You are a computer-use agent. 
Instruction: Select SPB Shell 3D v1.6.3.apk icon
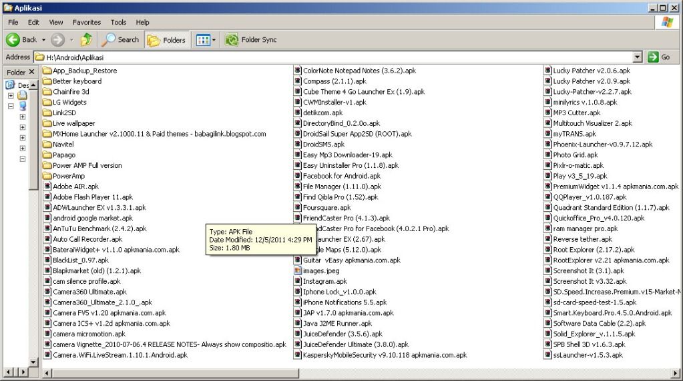pyautogui.click(x=548, y=344)
